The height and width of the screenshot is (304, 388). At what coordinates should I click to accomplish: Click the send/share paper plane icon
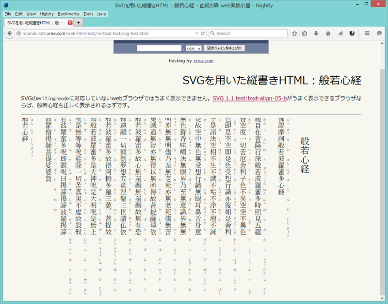click(340, 34)
